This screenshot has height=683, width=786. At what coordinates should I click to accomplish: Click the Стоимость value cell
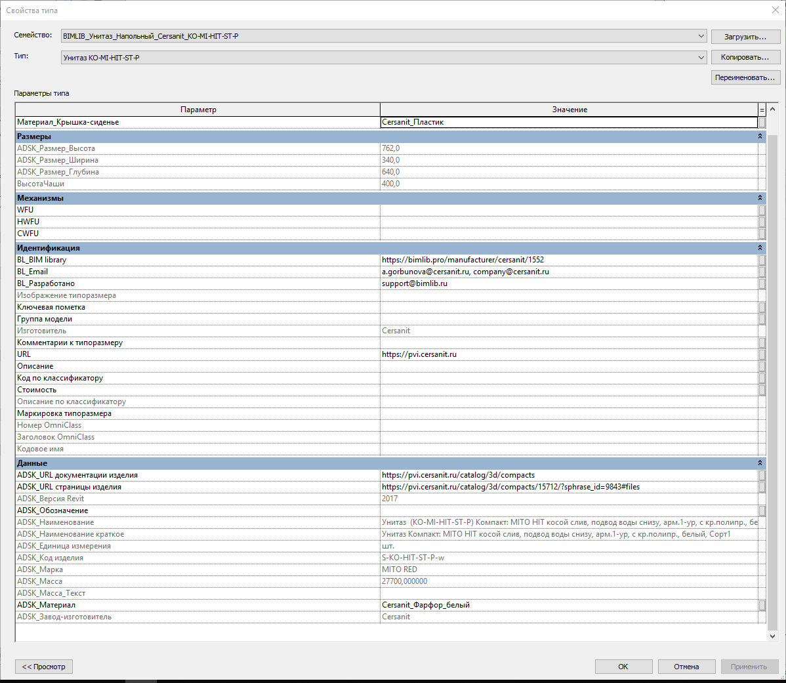(569, 390)
